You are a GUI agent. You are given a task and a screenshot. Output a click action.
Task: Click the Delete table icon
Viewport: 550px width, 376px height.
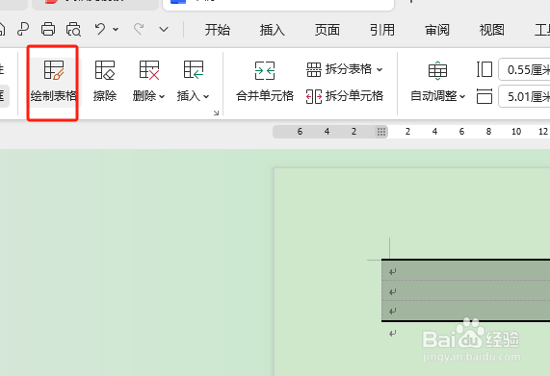[x=149, y=69]
